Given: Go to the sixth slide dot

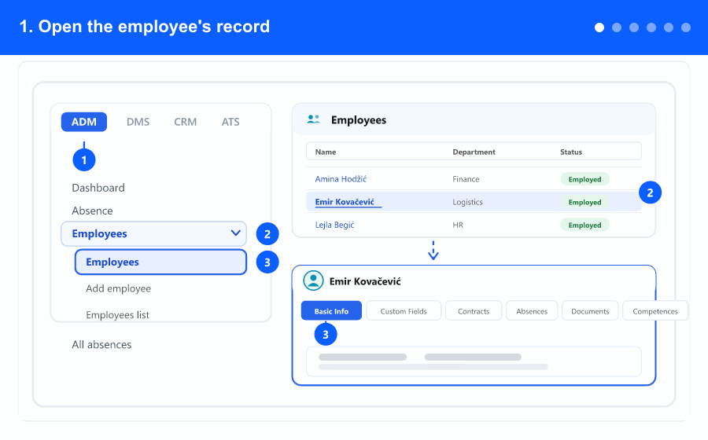Looking at the screenshot, I should [x=686, y=27].
